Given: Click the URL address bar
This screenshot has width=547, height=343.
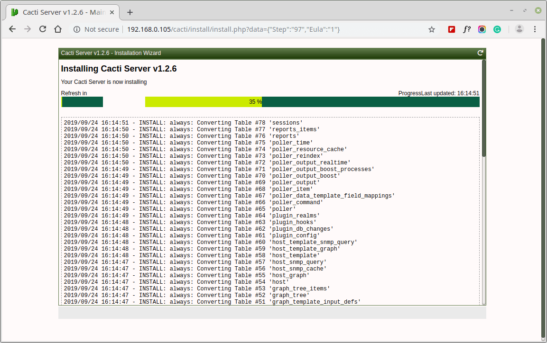Looking at the screenshot, I should coord(233,29).
